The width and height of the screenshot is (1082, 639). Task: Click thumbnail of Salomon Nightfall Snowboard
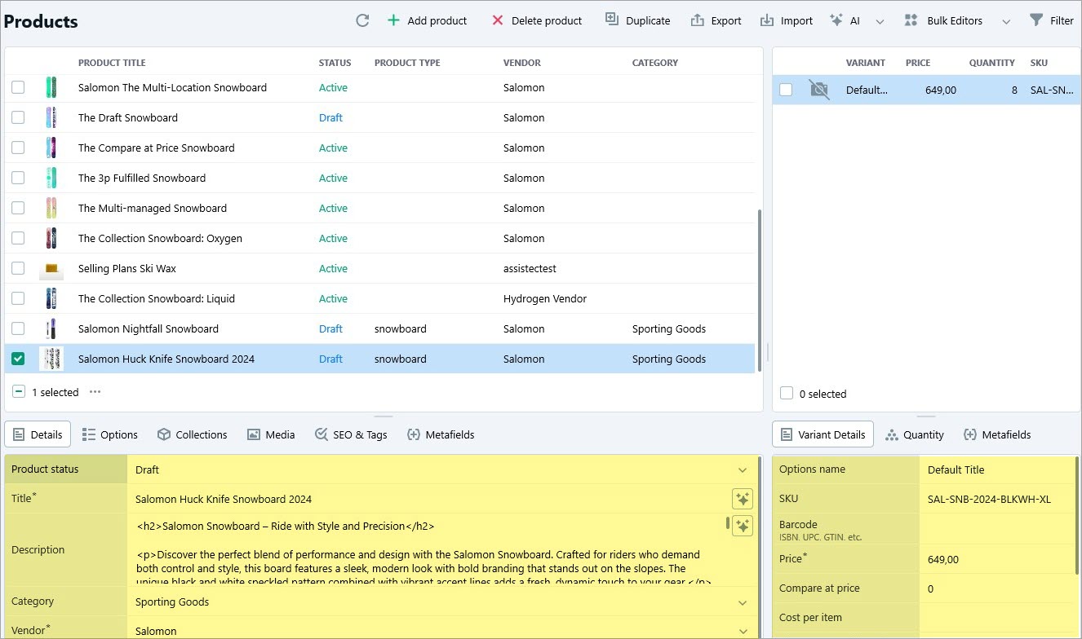coord(51,328)
